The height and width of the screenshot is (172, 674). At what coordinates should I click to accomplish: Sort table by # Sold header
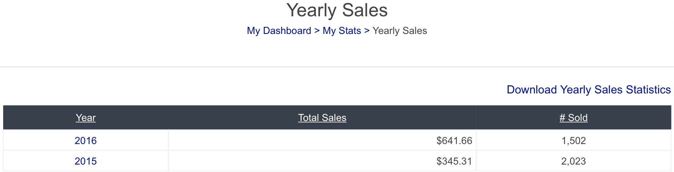click(573, 117)
